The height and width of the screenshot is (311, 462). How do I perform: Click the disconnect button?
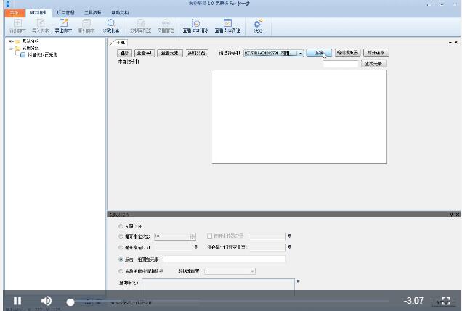(376, 53)
